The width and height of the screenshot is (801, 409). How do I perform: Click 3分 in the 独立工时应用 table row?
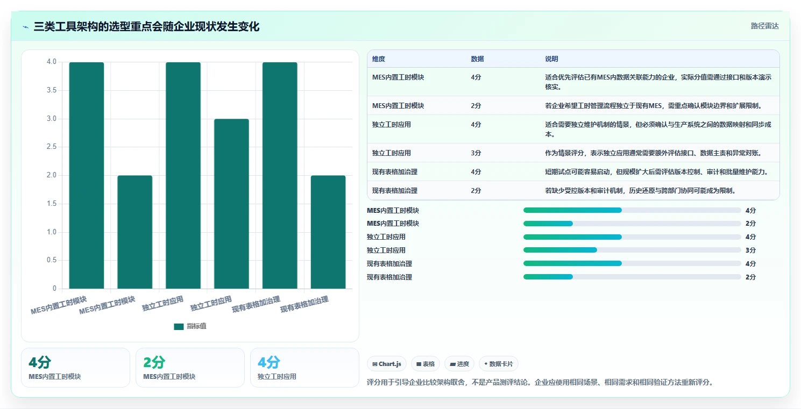click(476, 153)
